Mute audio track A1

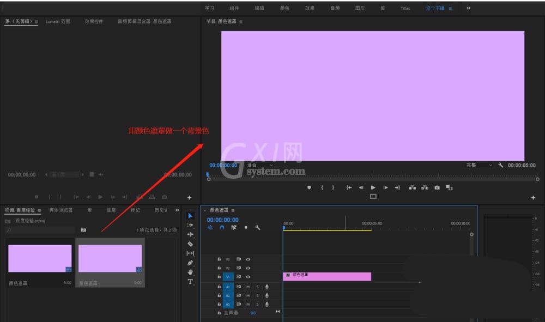pos(248,287)
